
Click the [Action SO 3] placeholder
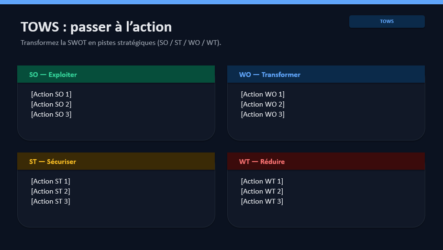pos(51,114)
